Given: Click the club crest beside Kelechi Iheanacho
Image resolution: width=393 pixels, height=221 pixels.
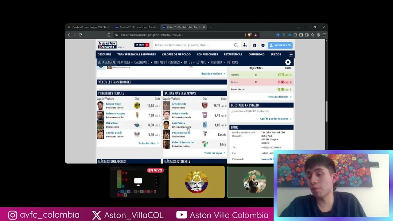Looking at the screenshot, I should 205,144.
